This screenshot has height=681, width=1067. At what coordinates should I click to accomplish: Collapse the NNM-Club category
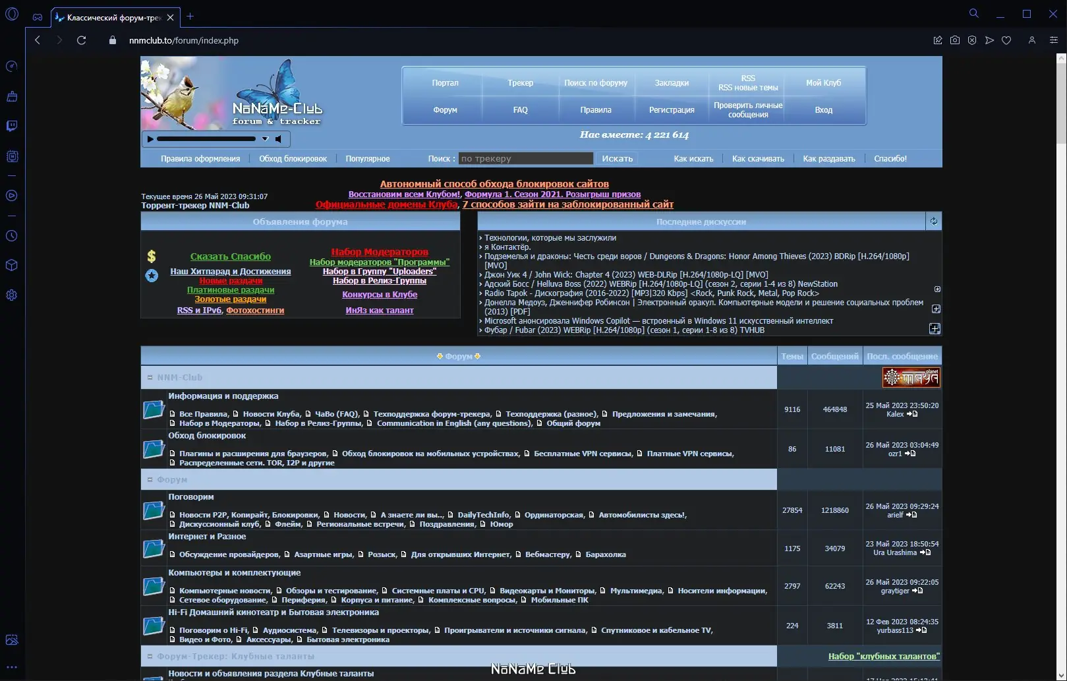pyautogui.click(x=150, y=378)
